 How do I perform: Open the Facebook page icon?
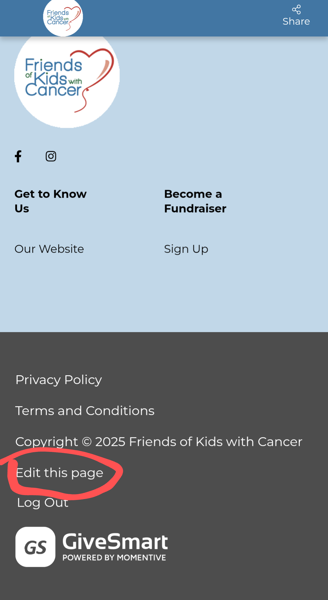point(18,156)
